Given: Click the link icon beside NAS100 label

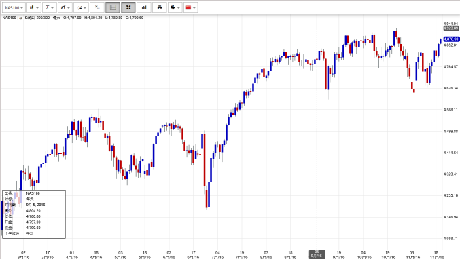Looking at the screenshot, I should 20,18.
